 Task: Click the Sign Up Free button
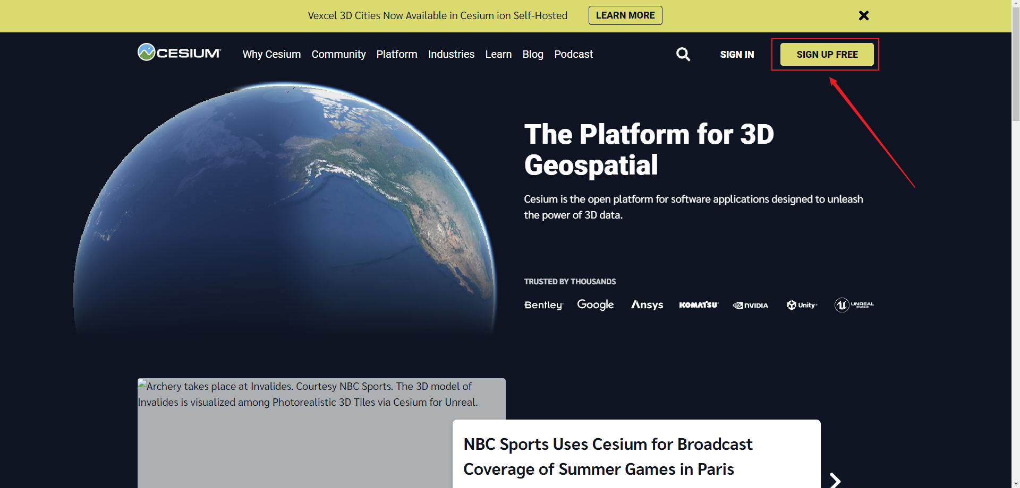(827, 55)
